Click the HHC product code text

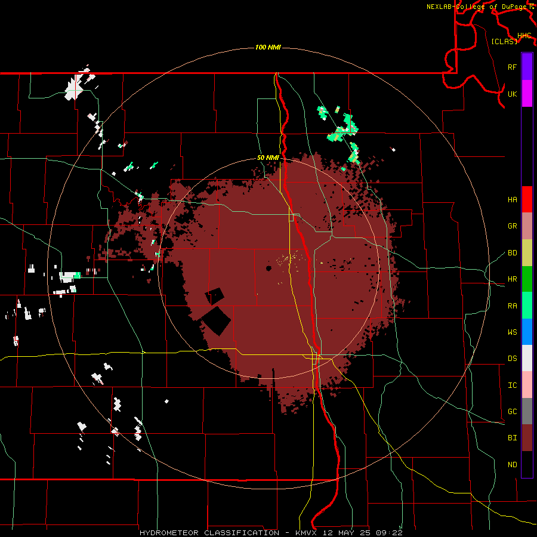click(524, 36)
